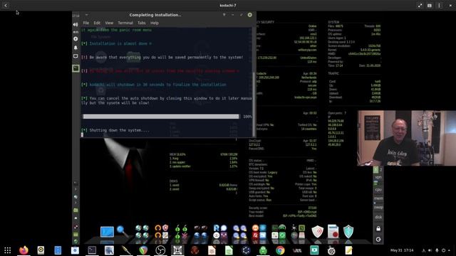Open the magnifying glass search dock icon
The height and width of the screenshot is (256, 456).
pyautogui.click(x=123, y=231)
